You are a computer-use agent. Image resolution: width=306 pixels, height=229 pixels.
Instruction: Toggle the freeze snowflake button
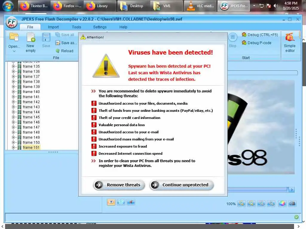pyautogui.click(x=121, y=202)
